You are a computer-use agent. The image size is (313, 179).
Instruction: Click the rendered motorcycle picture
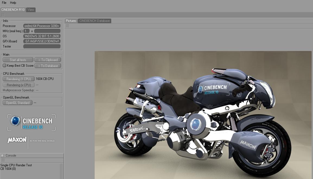(x=203, y=115)
